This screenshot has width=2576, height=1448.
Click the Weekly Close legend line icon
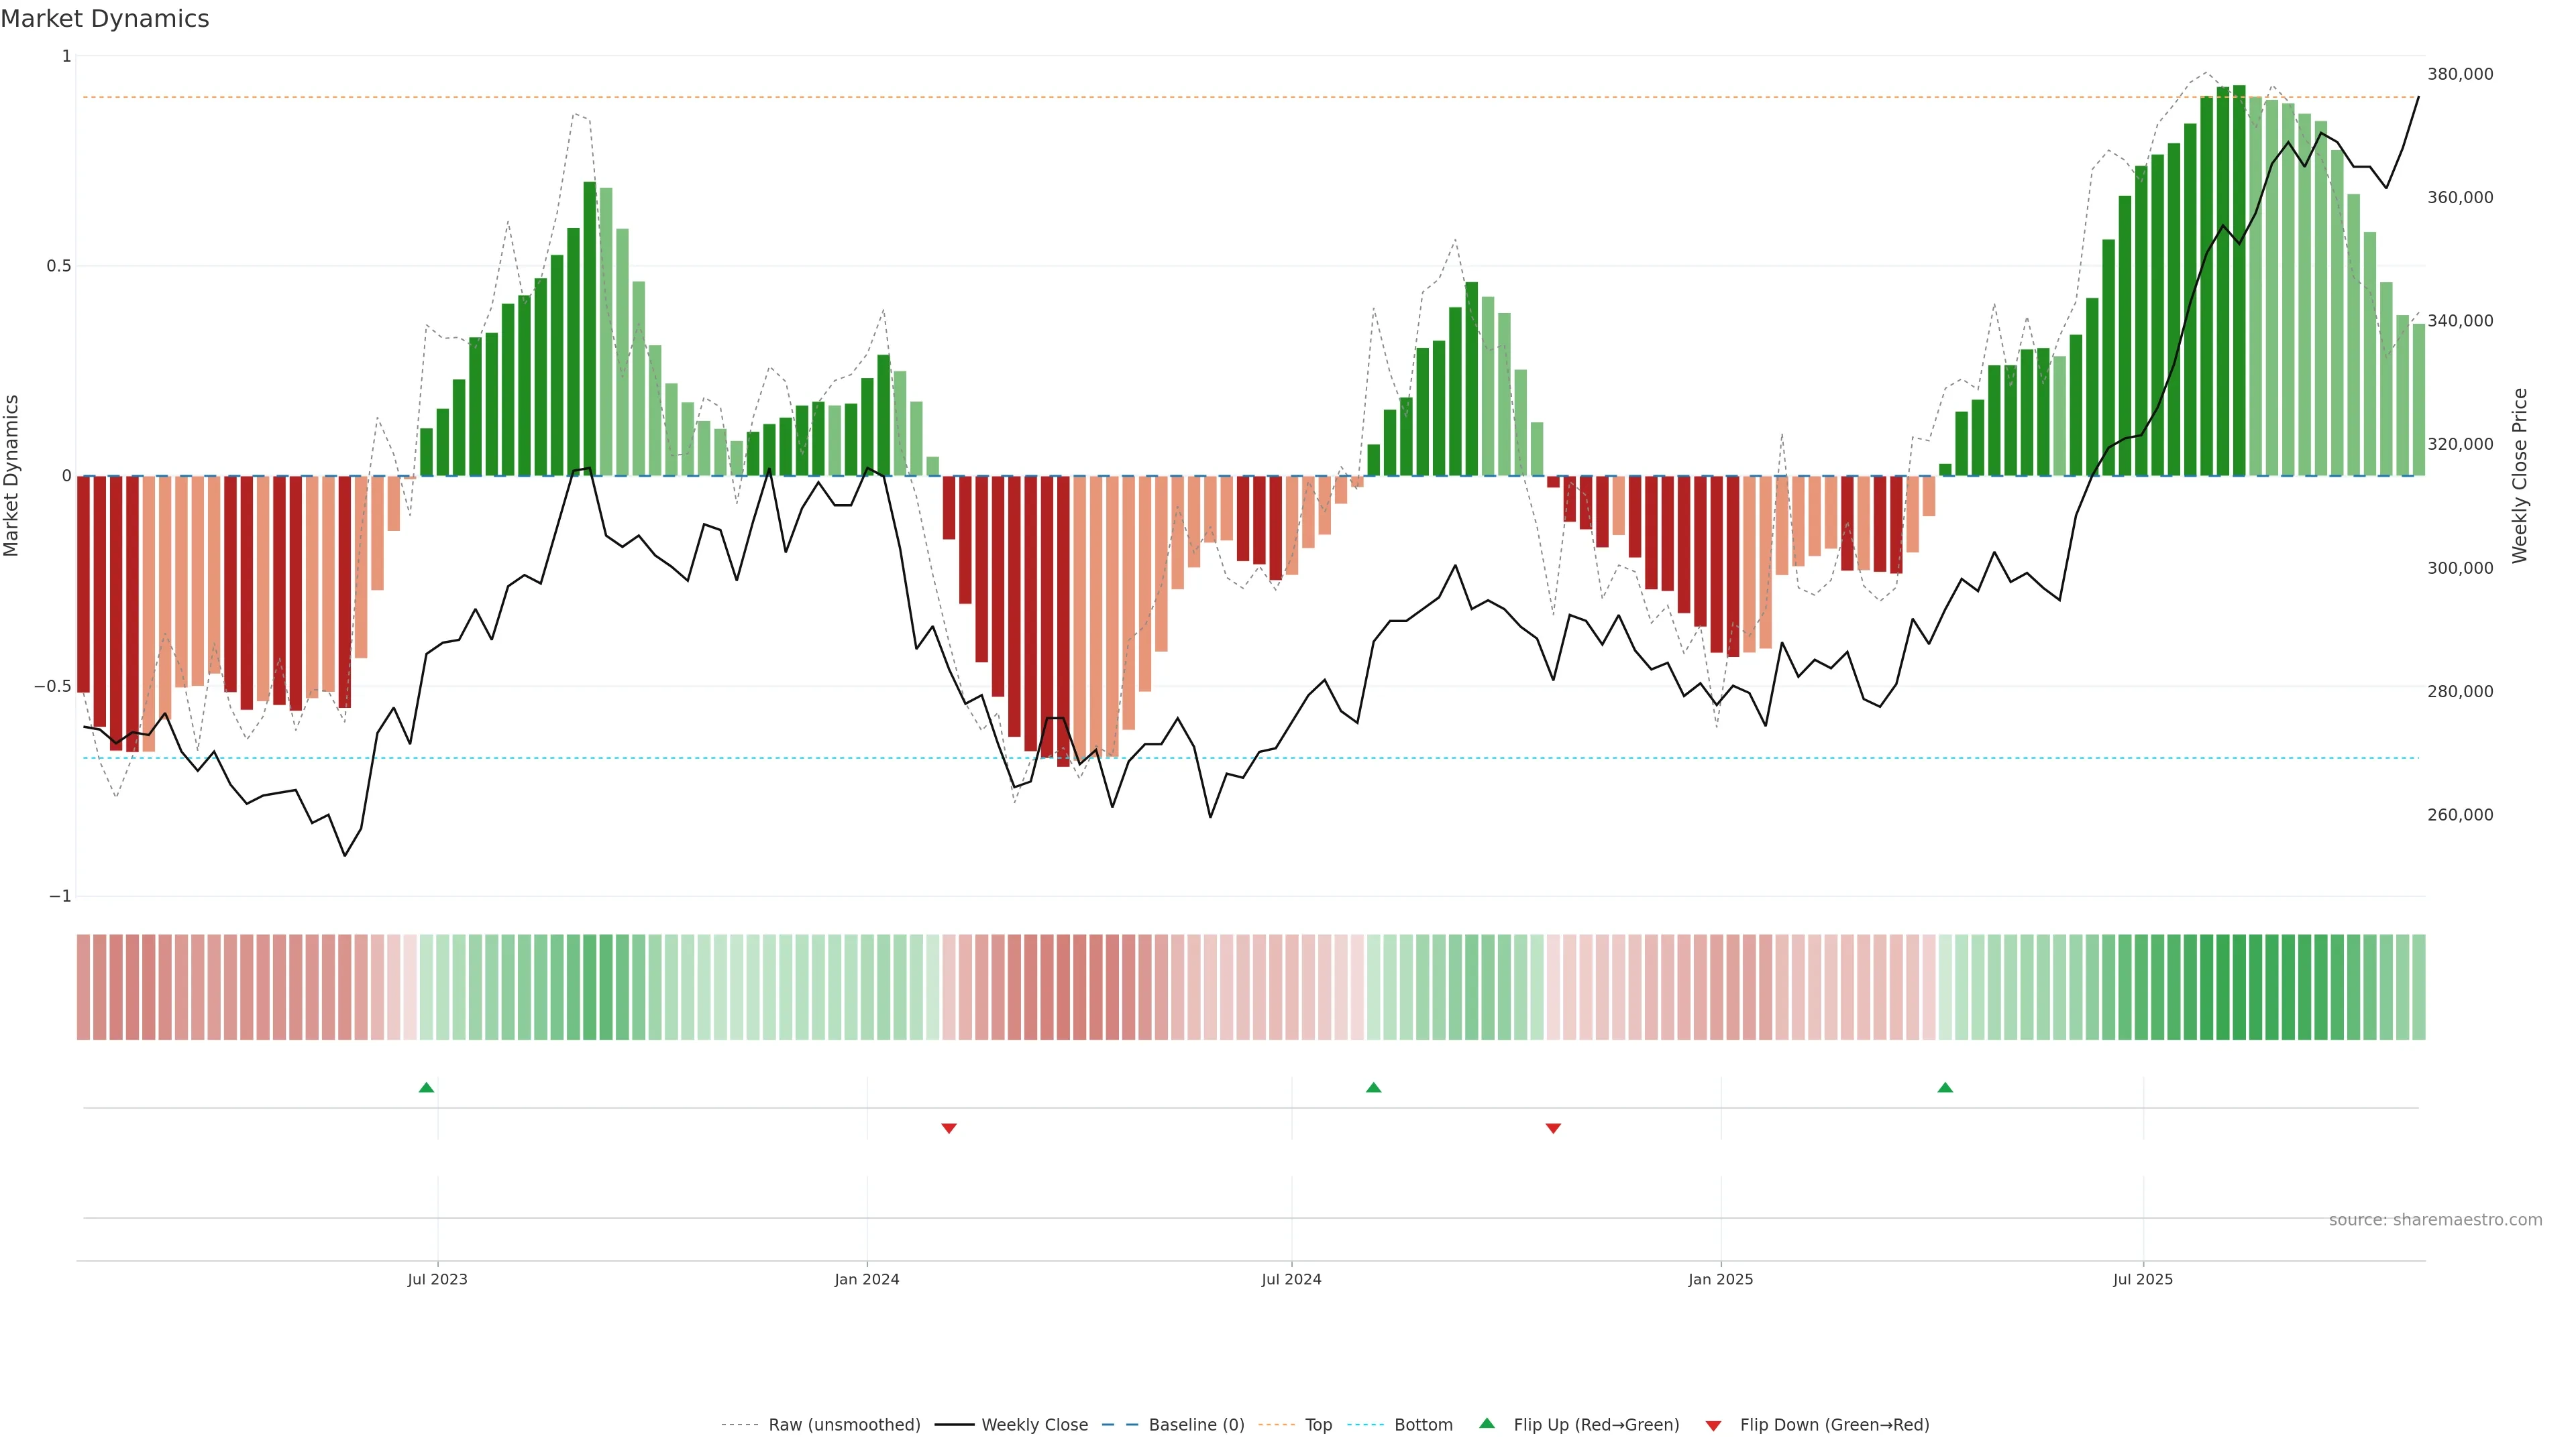click(954, 1425)
